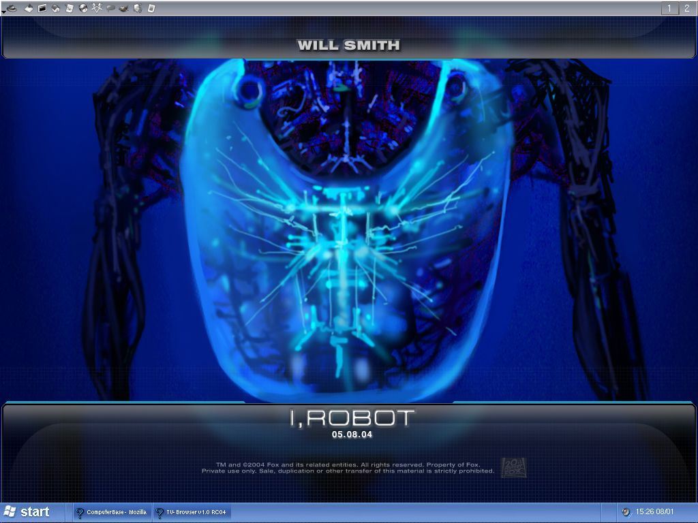This screenshot has height=523, width=698.
Task: Launch the joystick games icon
Action: coord(29,8)
